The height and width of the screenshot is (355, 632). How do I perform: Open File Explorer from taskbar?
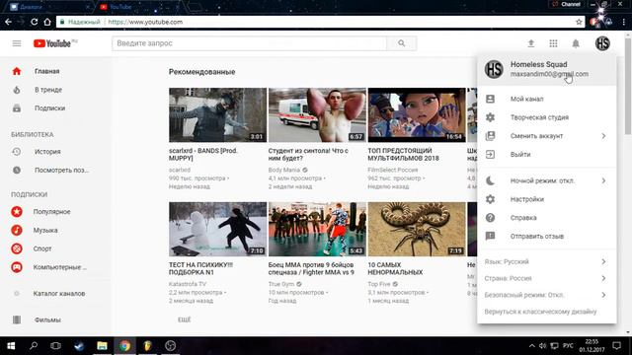(x=102, y=346)
